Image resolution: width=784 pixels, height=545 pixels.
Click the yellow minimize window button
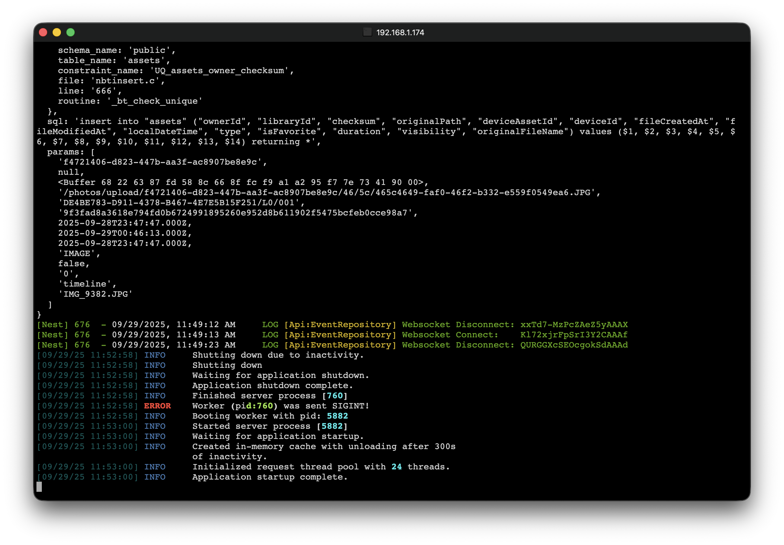click(57, 33)
